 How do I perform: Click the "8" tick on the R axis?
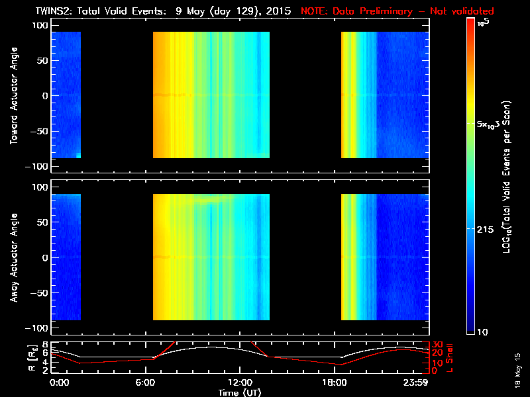tap(45, 345)
